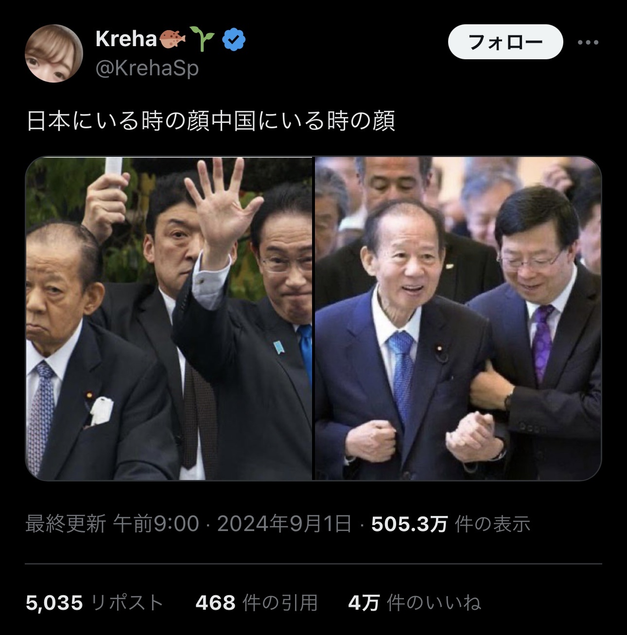Click the 505.3万 件の表示 view count
The image size is (627, 635).
(451, 524)
